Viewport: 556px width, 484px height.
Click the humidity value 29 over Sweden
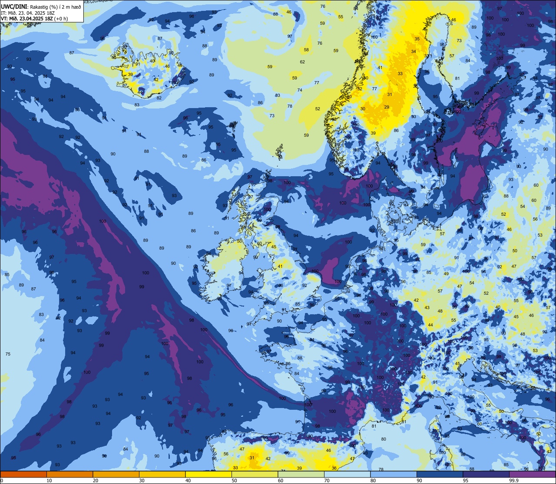(387, 107)
